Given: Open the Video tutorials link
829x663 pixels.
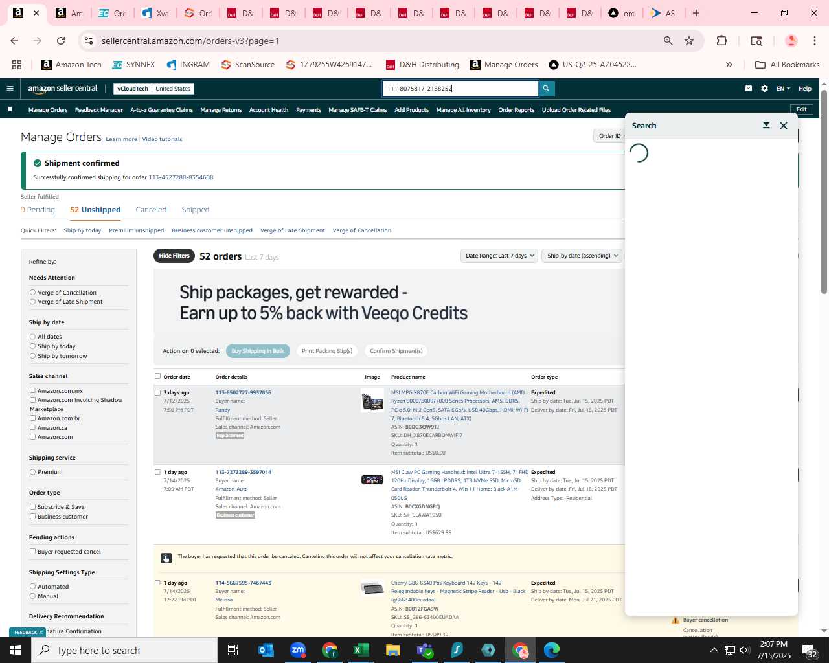Looking at the screenshot, I should point(162,139).
